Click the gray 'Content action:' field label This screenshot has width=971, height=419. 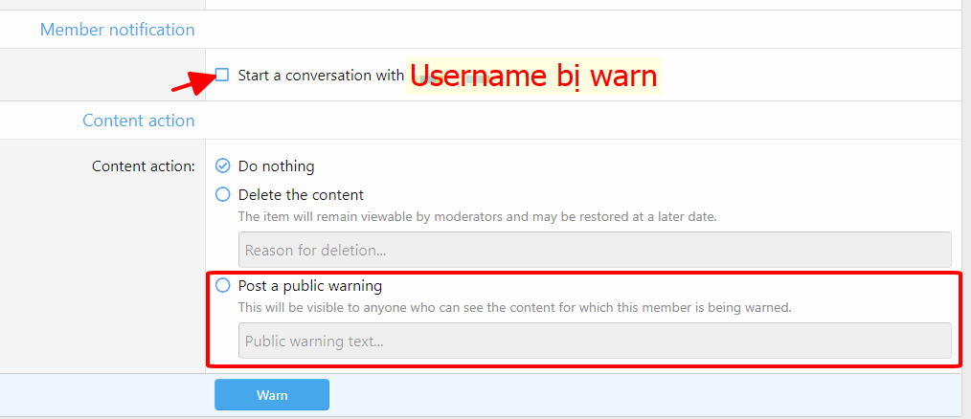pyautogui.click(x=143, y=166)
